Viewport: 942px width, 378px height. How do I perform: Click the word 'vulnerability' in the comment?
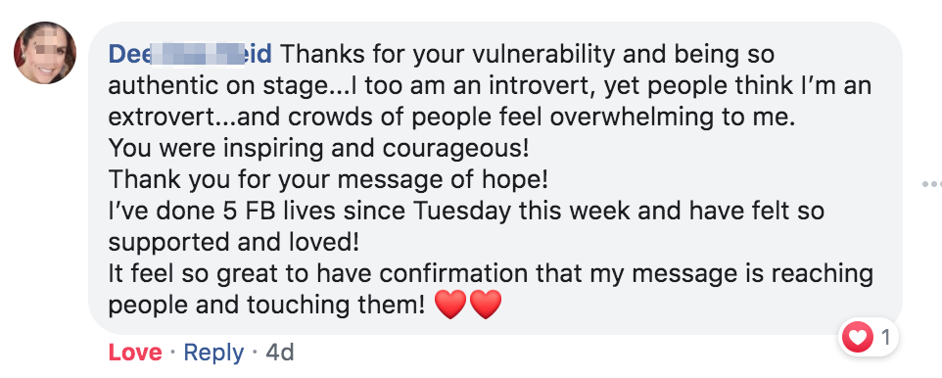543,55
